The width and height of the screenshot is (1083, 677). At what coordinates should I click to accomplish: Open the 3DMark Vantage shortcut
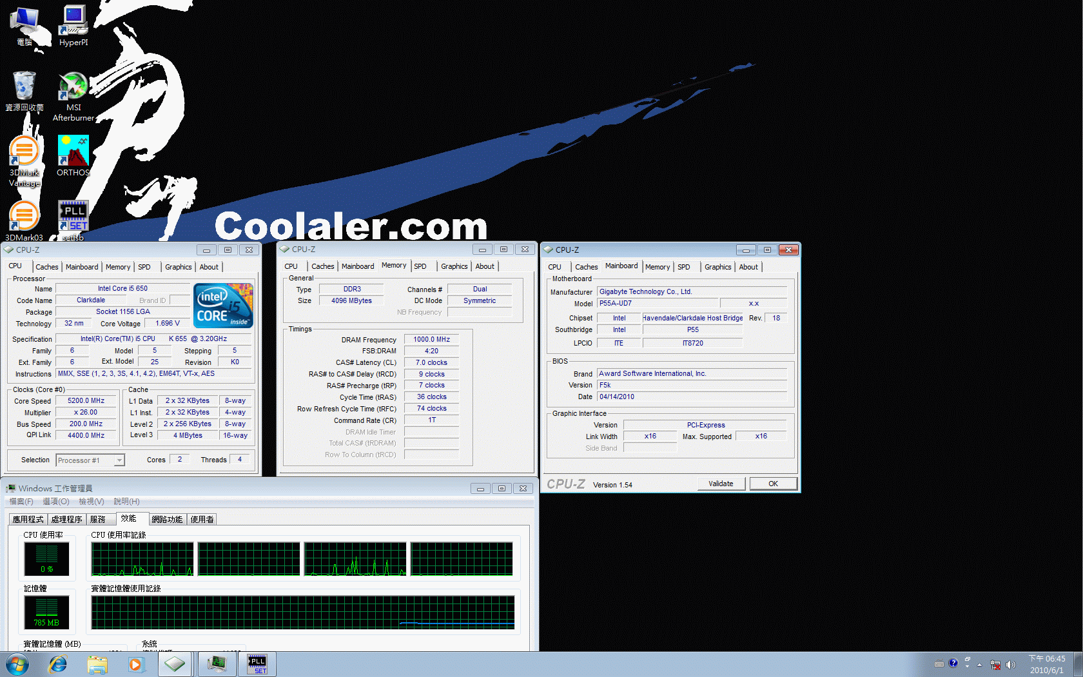[24, 161]
